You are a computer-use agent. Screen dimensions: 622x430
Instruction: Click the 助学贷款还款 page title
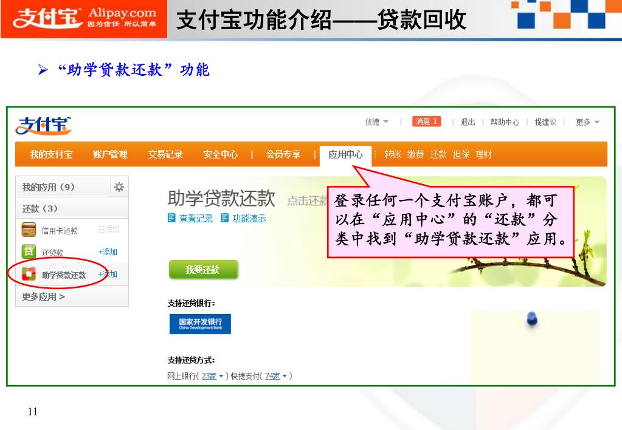click(x=221, y=198)
